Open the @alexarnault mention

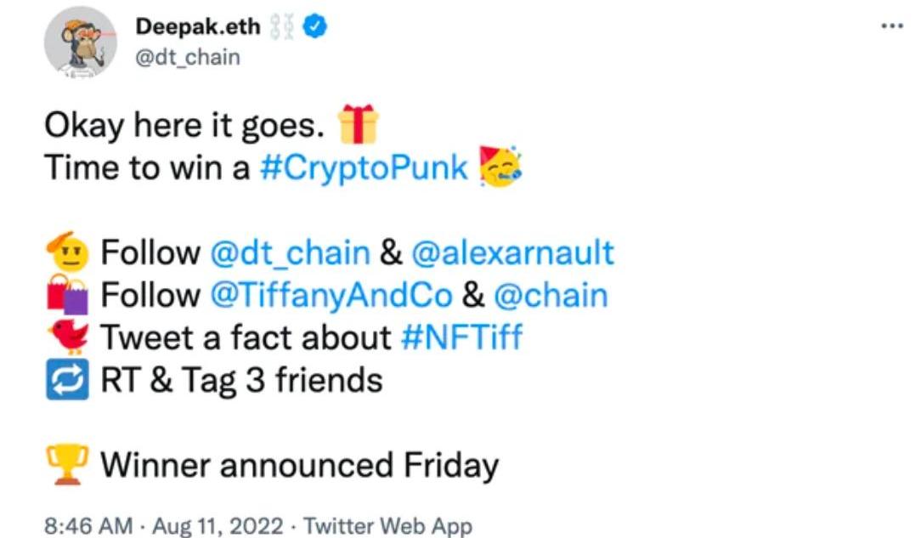(513, 253)
